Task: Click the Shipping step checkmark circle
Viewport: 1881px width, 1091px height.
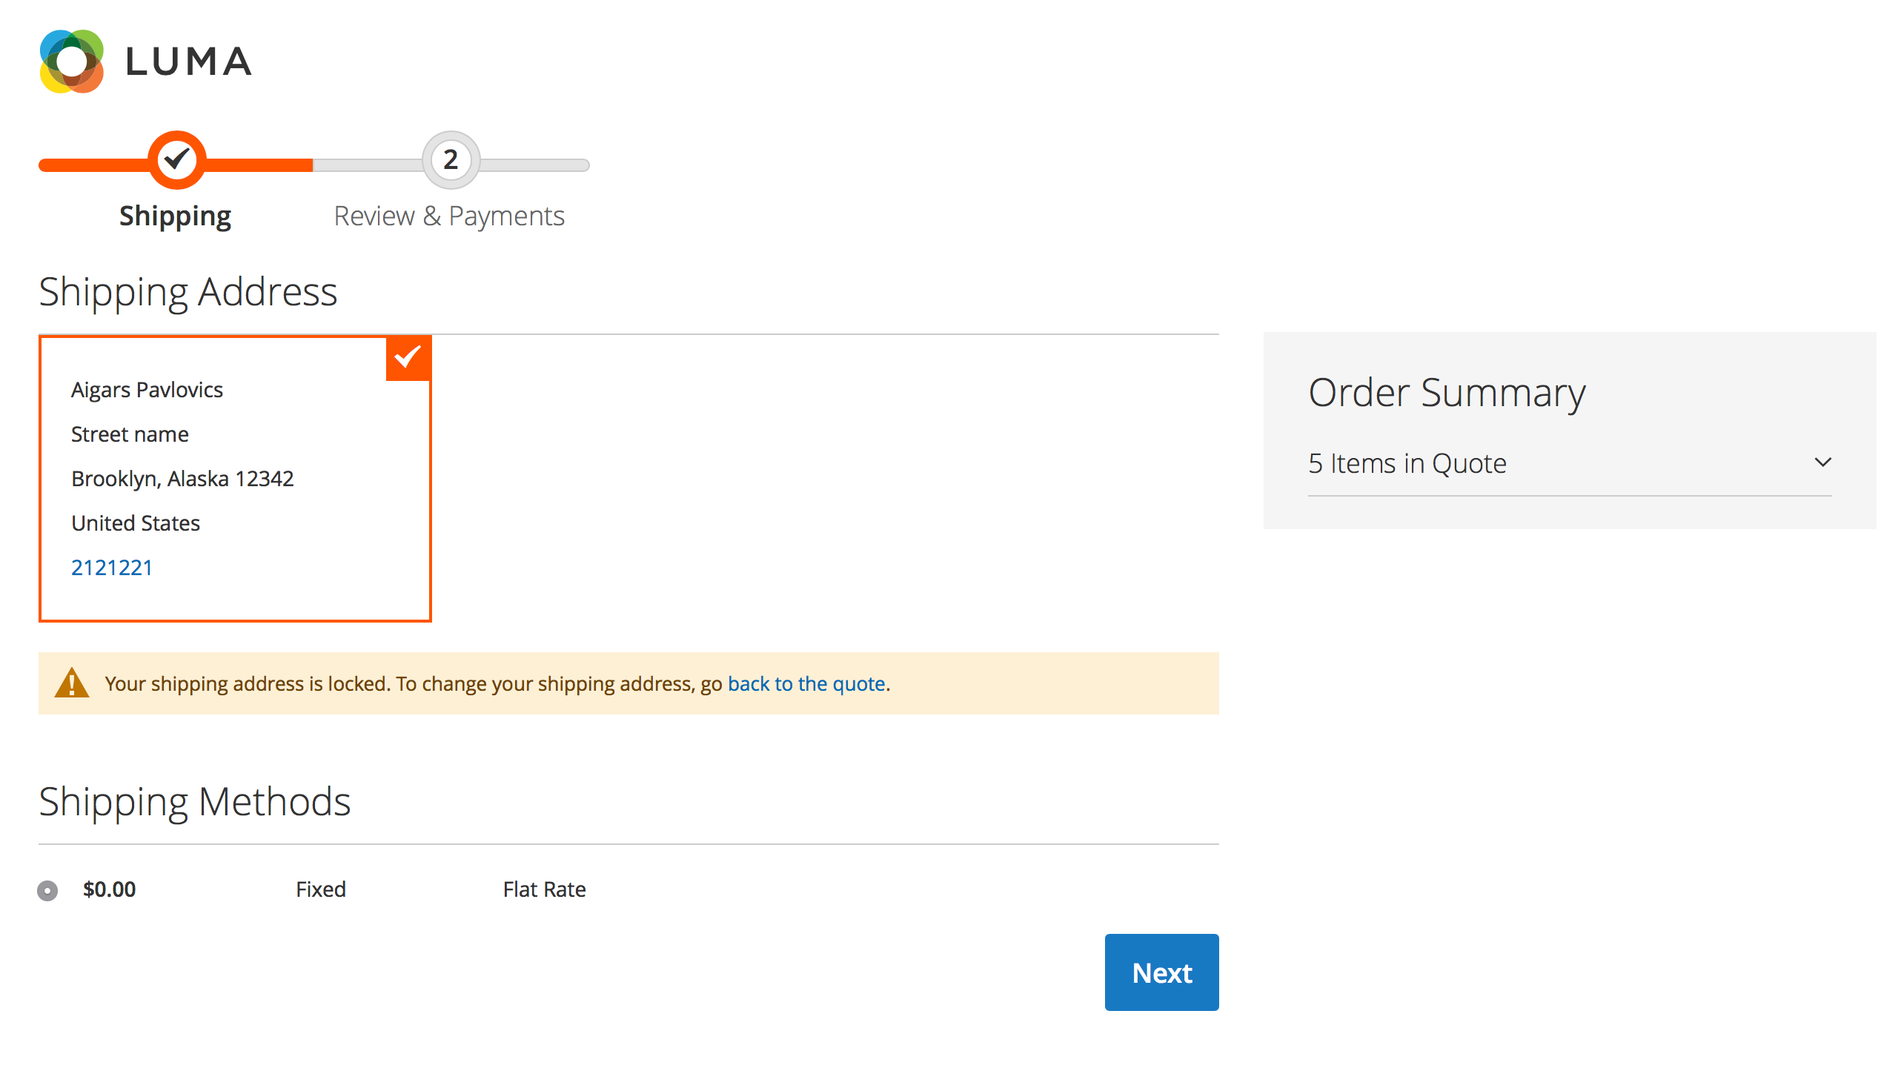Action: 177,159
